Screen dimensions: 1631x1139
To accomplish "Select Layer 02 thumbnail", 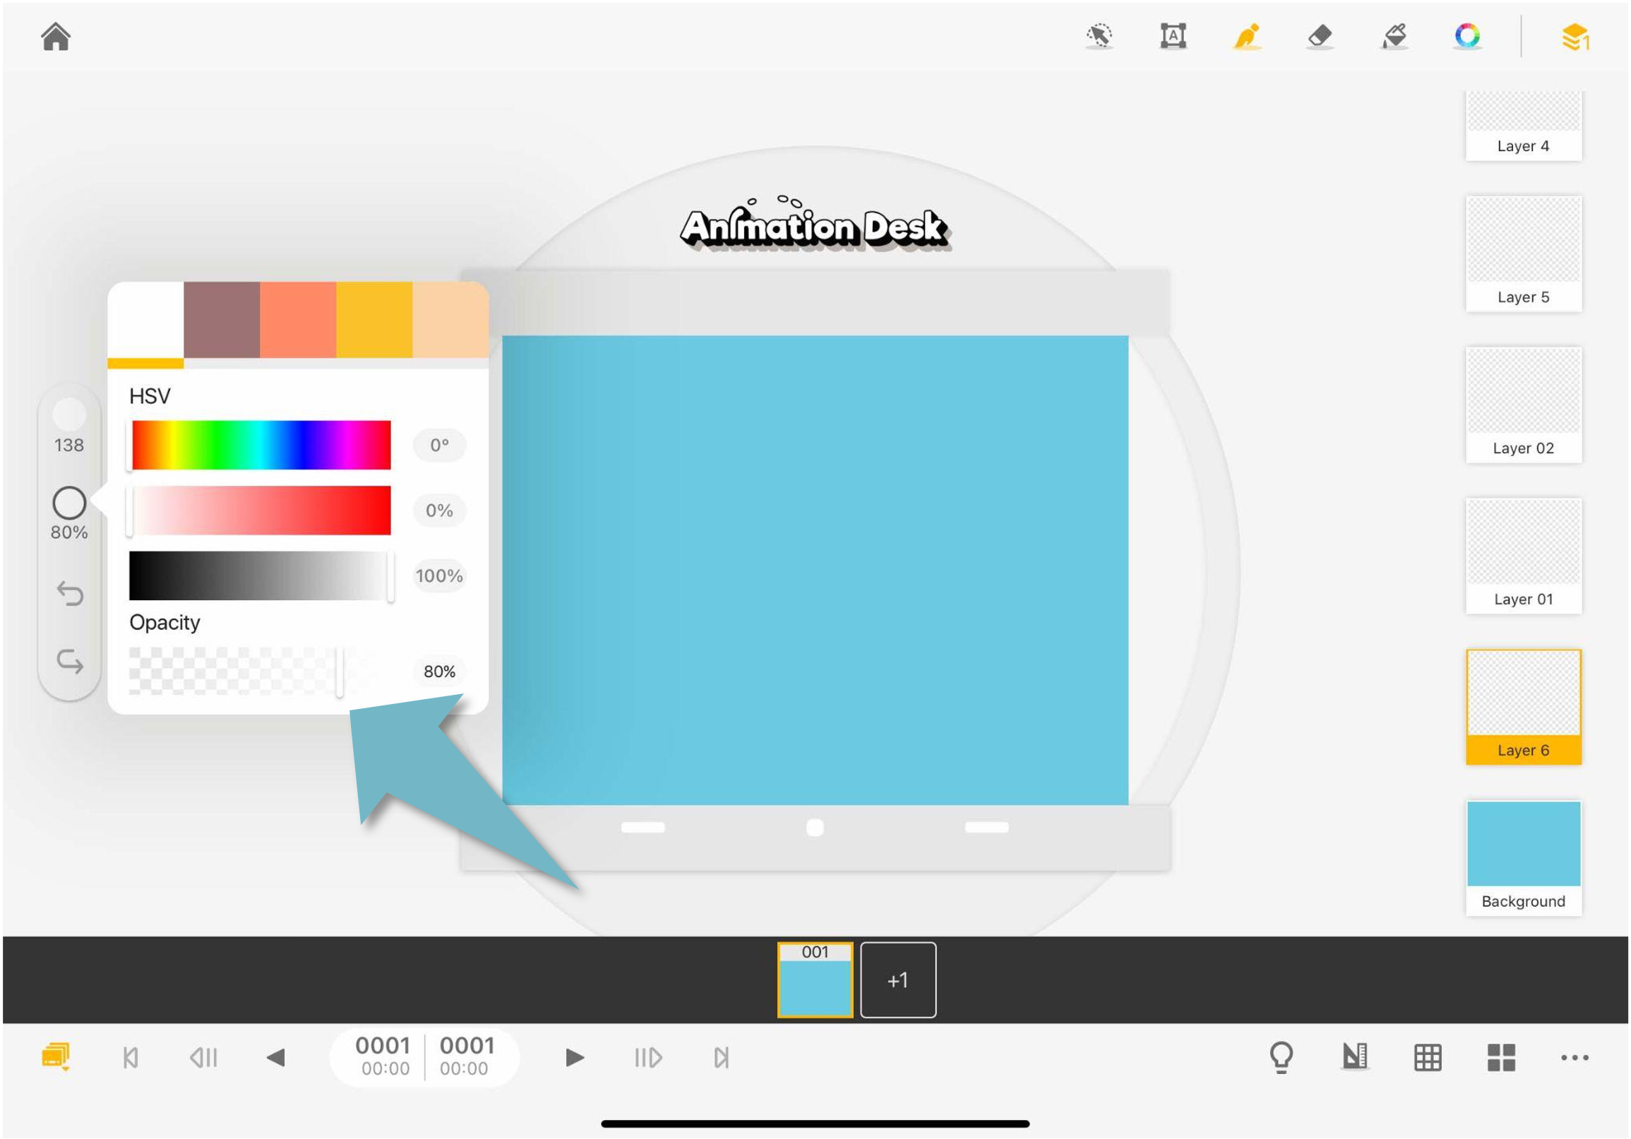I will coord(1524,405).
